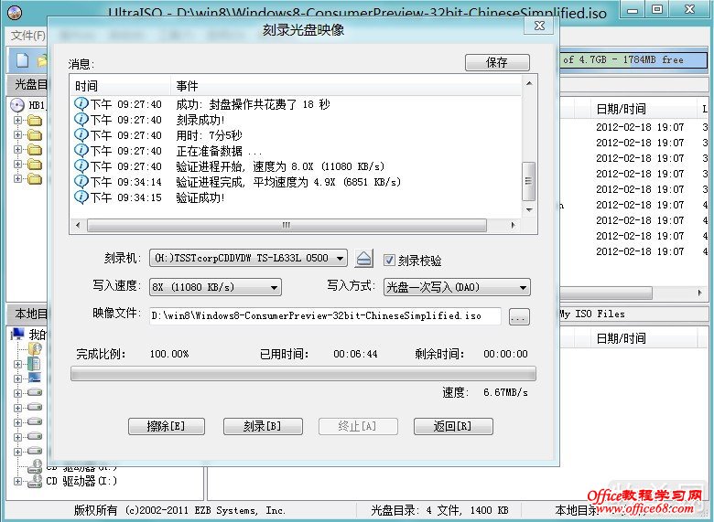Click scroll-down arrow of message list
The height and width of the screenshot is (522, 714).
click(529, 209)
